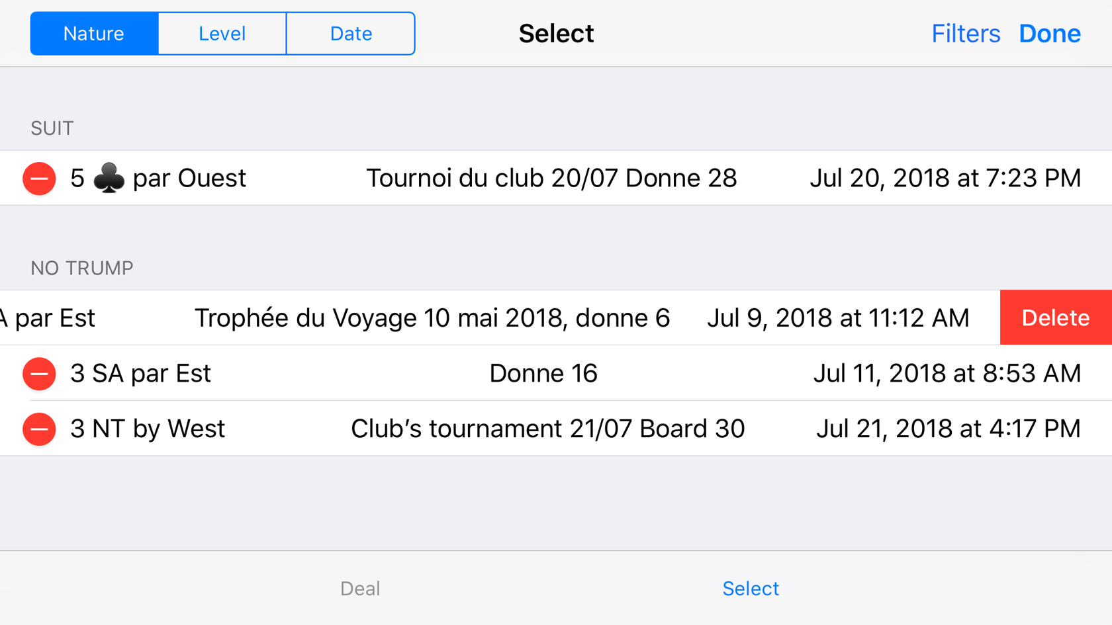Viewport: 1112px width, 625px height.
Task: Tap the Jul 20, 2018 at 7:23 PM date
Action: 945,179
